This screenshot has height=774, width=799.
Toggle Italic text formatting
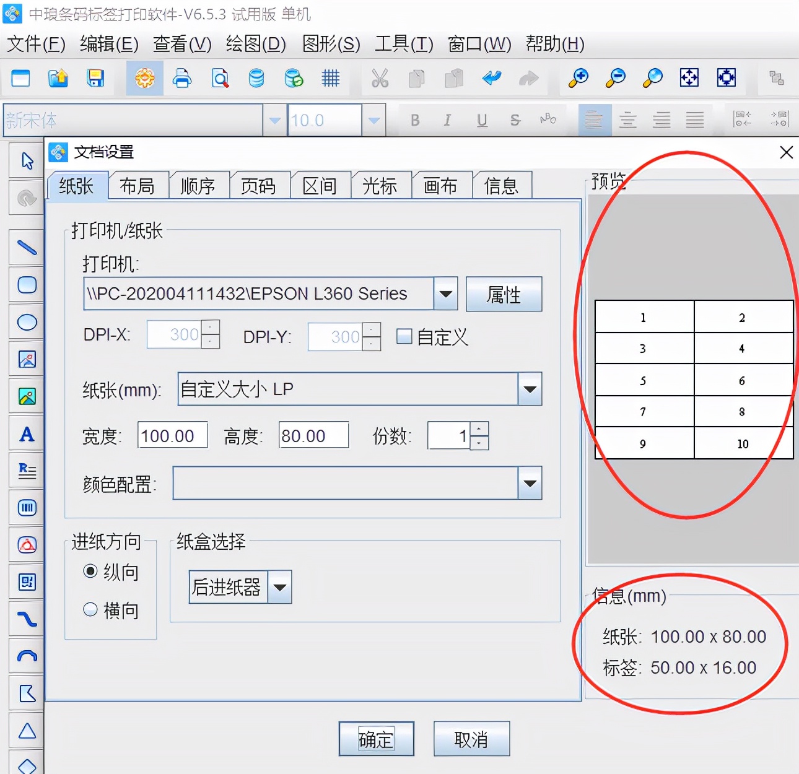pos(447,120)
